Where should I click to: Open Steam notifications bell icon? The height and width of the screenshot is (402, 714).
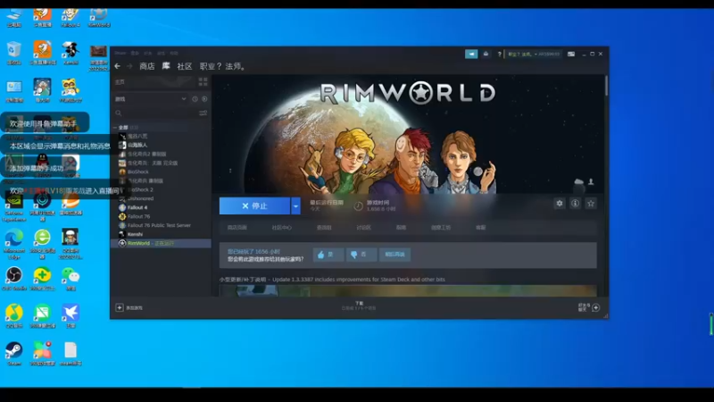click(x=486, y=54)
